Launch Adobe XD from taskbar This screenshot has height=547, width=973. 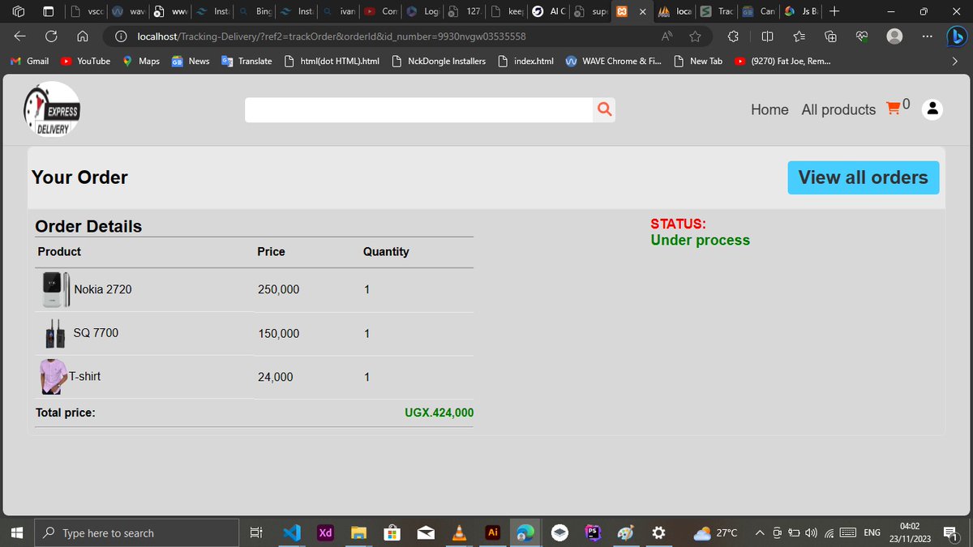point(325,532)
